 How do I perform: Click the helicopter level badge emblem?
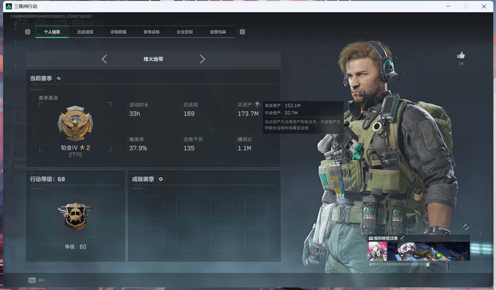coord(75,217)
